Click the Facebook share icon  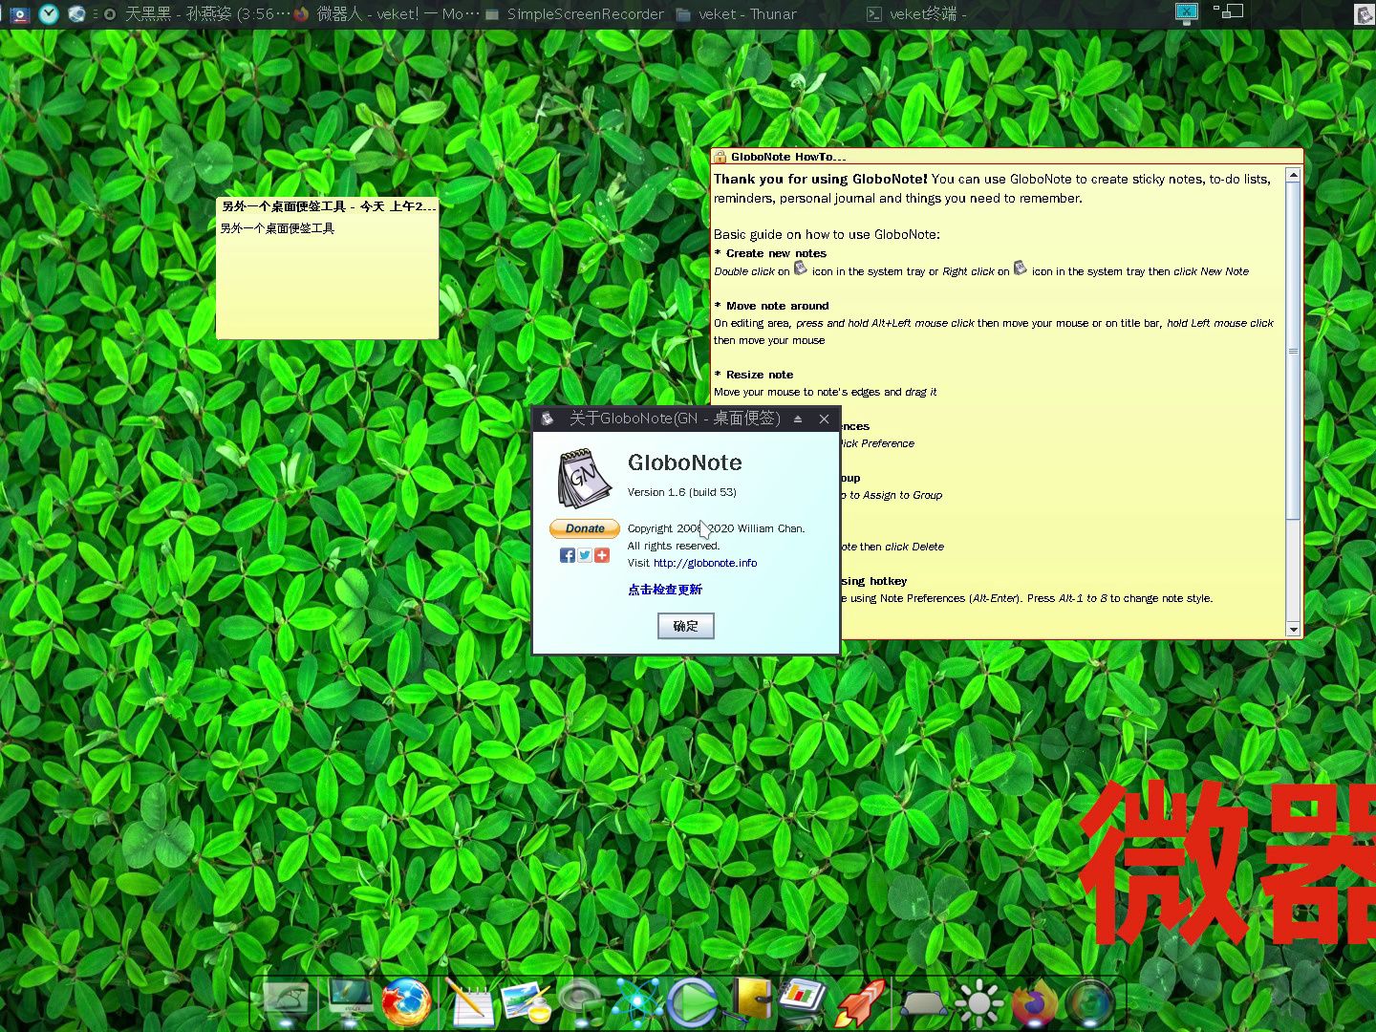[x=568, y=555]
